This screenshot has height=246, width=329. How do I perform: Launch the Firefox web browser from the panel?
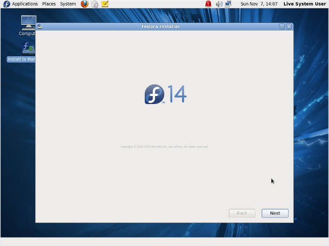pos(85,4)
